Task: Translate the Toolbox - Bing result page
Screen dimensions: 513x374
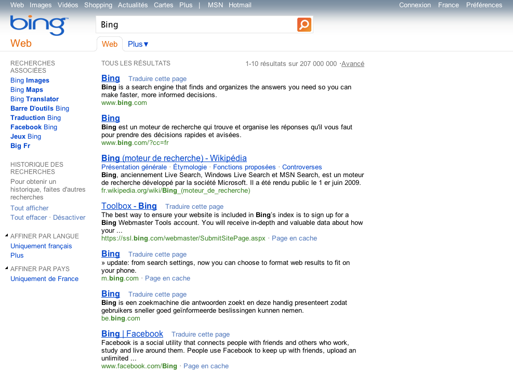Action: (194, 207)
